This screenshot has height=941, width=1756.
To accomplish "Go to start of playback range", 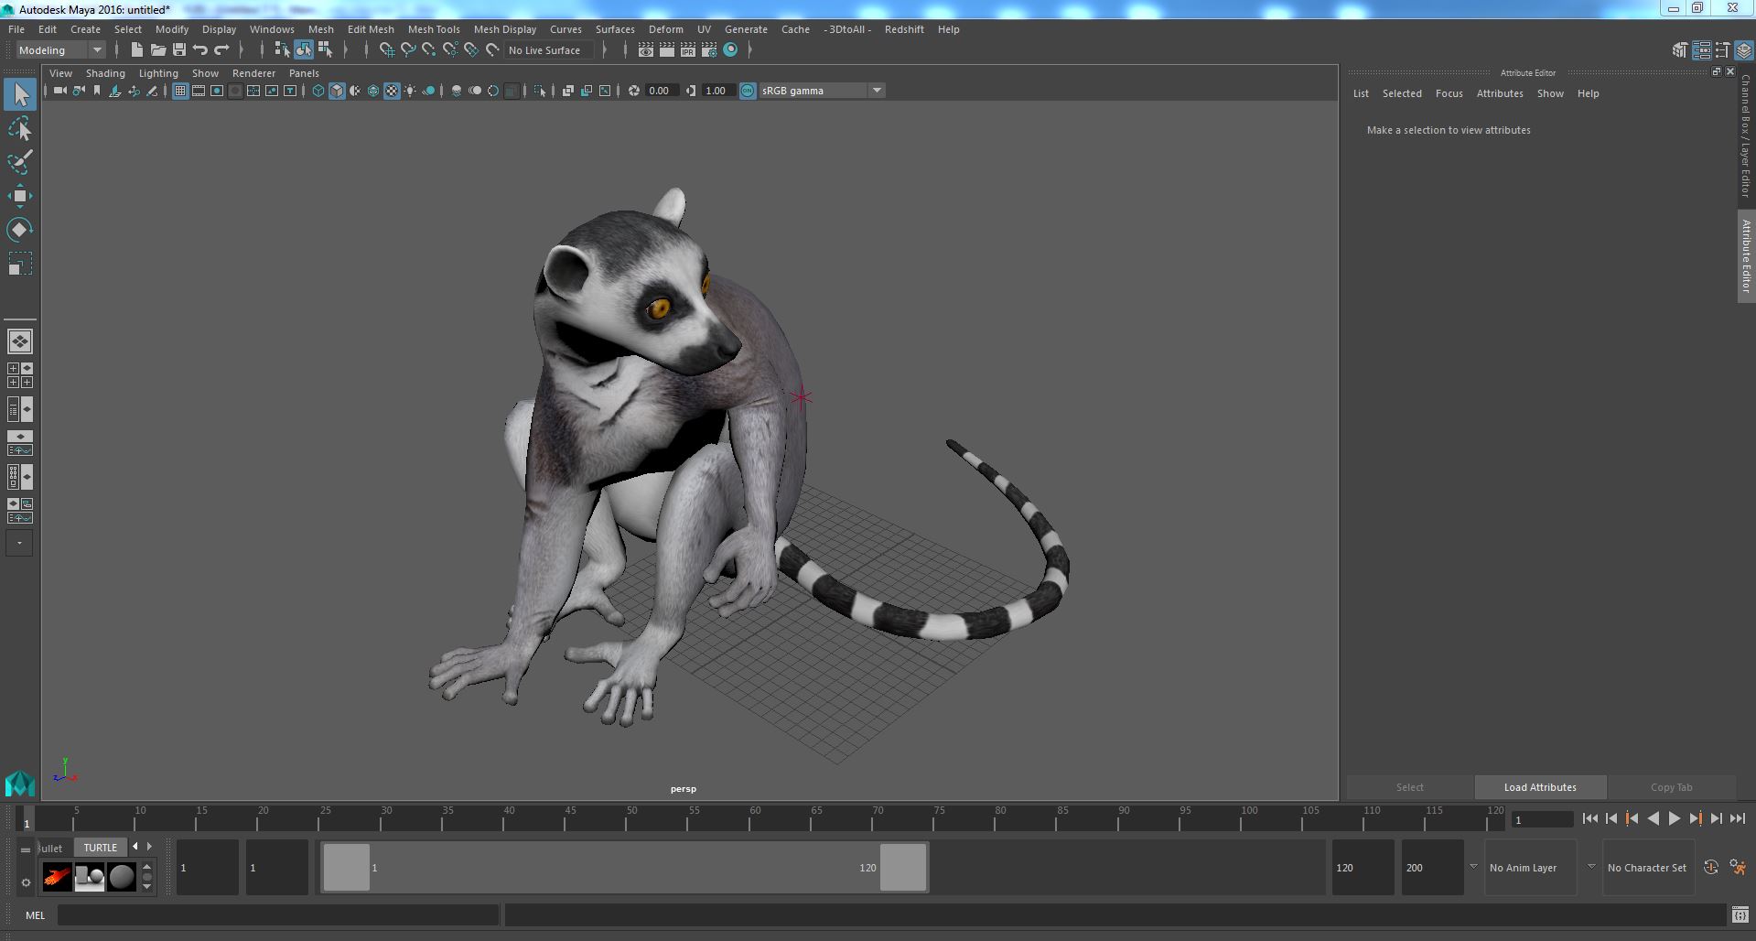I will coord(1589,819).
